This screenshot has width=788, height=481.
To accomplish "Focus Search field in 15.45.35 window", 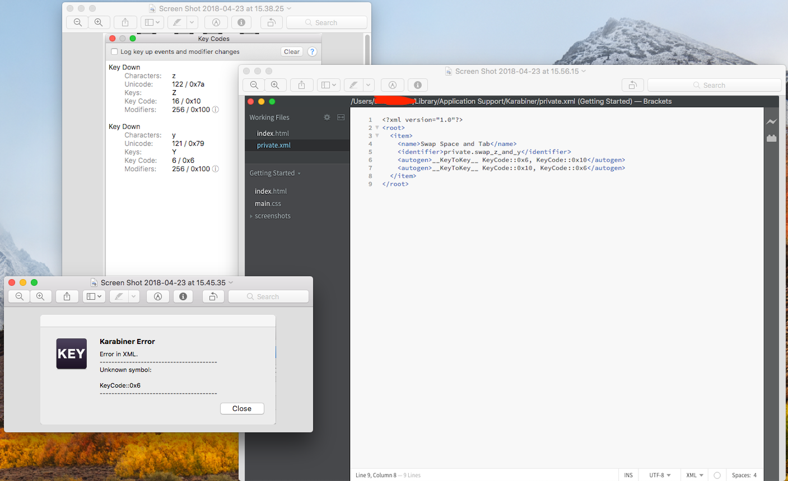I will coord(268,296).
